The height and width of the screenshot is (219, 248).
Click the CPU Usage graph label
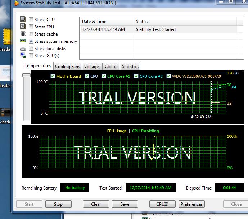(x=117, y=131)
